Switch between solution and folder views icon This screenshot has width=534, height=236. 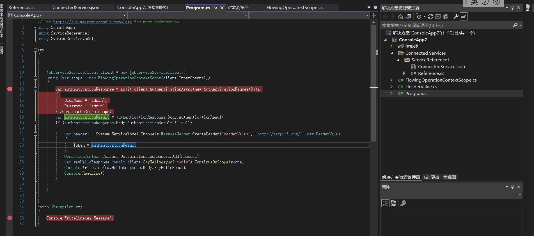[408, 17]
